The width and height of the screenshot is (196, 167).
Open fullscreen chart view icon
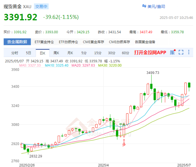pos(181,52)
